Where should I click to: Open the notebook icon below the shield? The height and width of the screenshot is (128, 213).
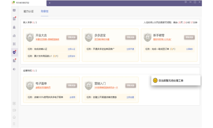tap(14, 60)
